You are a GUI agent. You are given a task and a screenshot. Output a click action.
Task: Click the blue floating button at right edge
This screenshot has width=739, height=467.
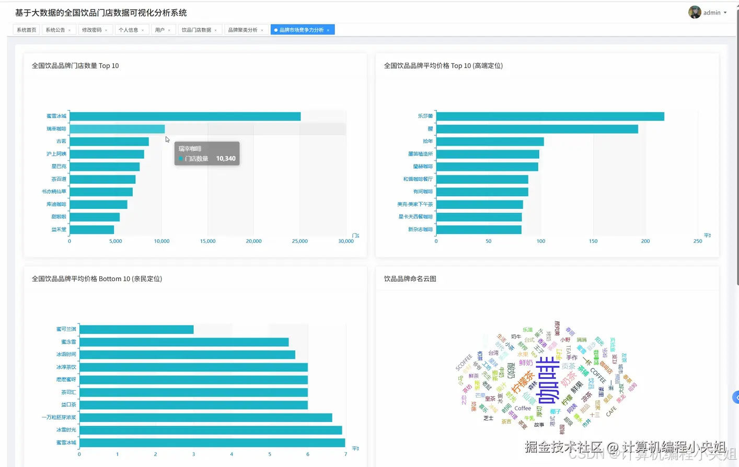point(735,398)
